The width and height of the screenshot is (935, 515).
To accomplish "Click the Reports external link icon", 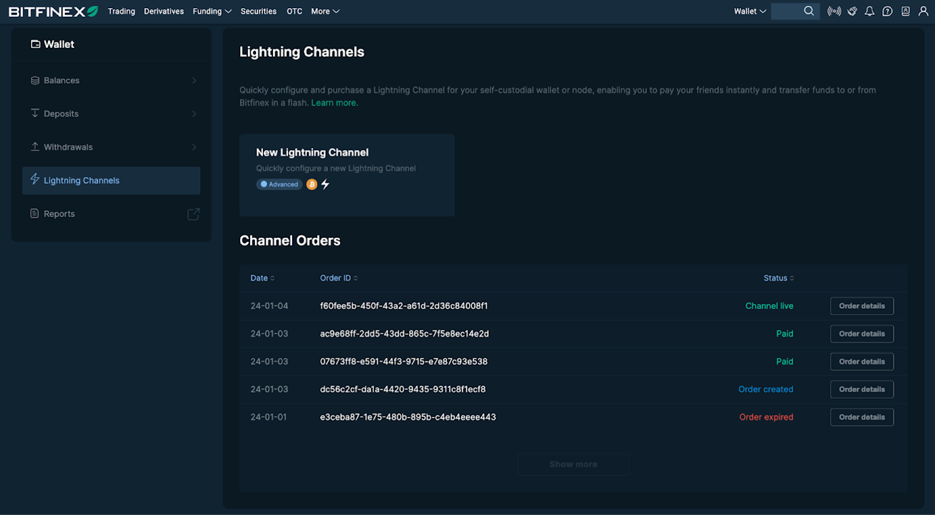I will pyautogui.click(x=193, y=214).
